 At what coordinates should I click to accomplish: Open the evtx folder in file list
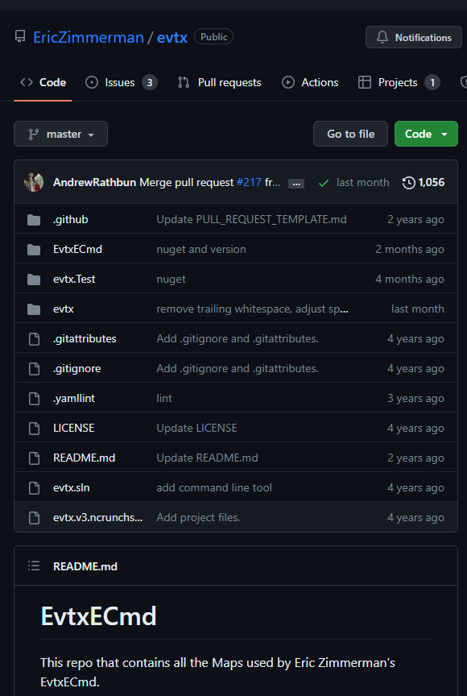64,309
